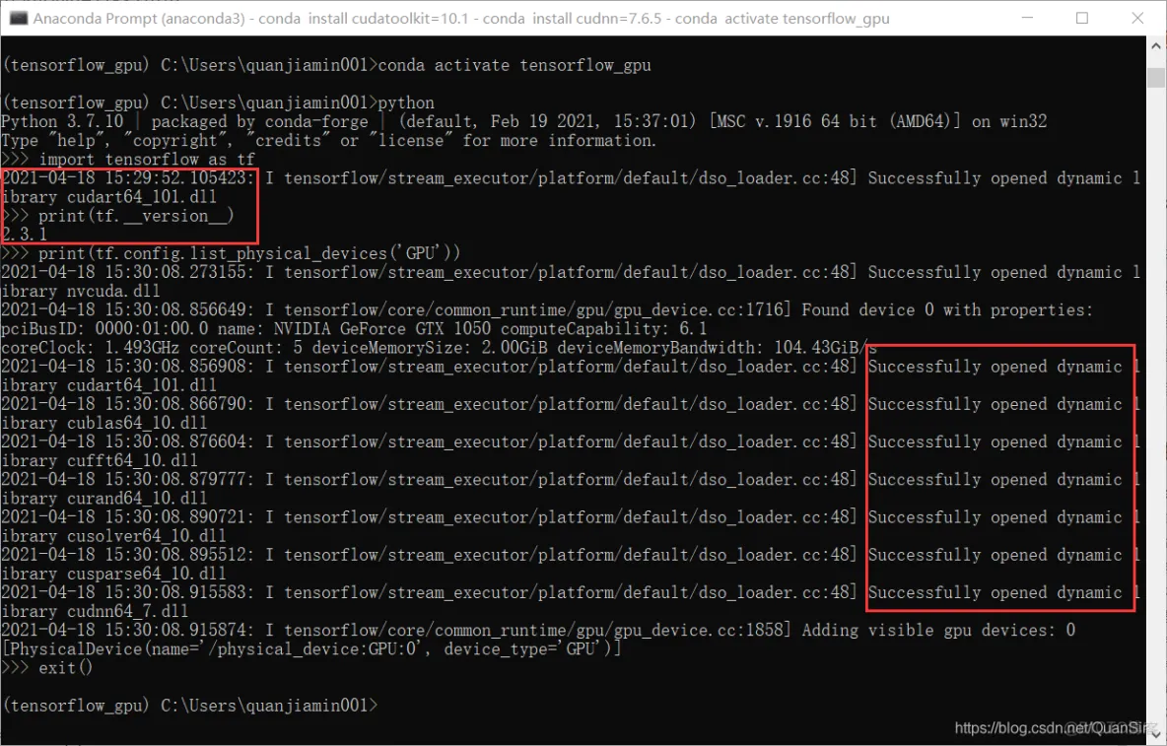Click the 'conda activate tensorflow_gpu' command text
Image resolution: width=1167 pixels, height=746 pixels.
(x=515, y=65)
